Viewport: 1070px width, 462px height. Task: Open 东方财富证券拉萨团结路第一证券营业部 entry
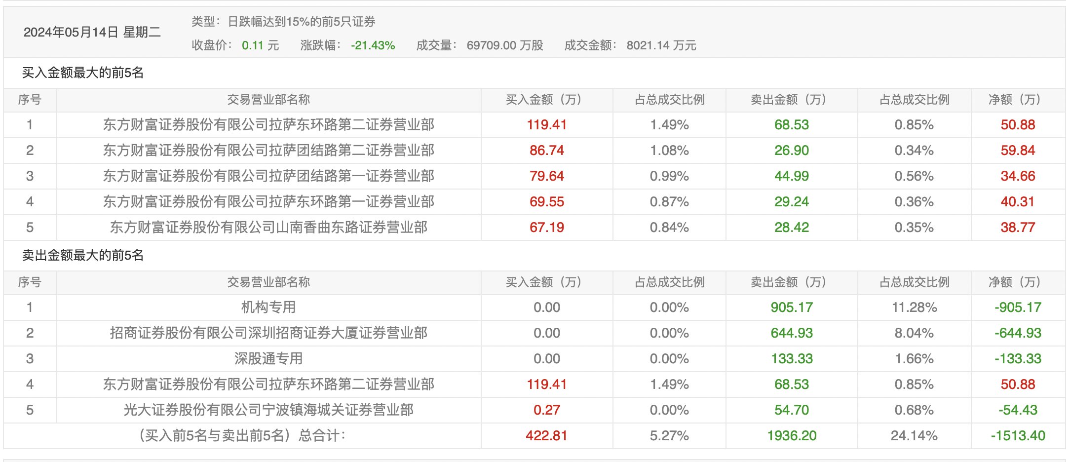point(268,176)
